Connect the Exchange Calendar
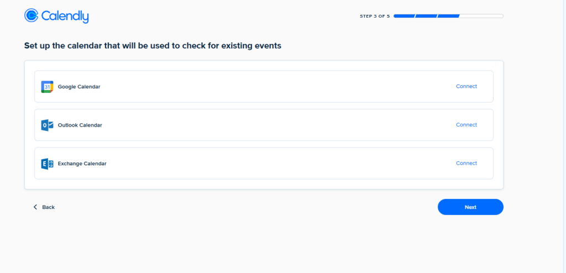The height and width of the screenshot is (273, 566). coord(466,163)
